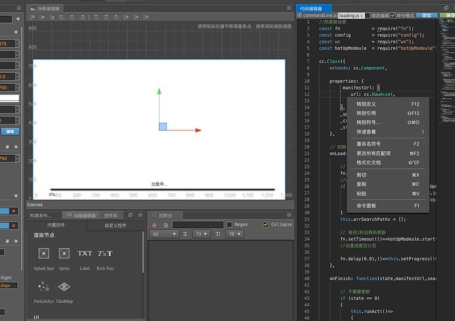Click the blue 定位 button
The image size is (455, 321).
[x=427, y=15]
